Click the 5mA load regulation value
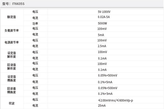This screenshot has height=109, width=164. (101, 35)
